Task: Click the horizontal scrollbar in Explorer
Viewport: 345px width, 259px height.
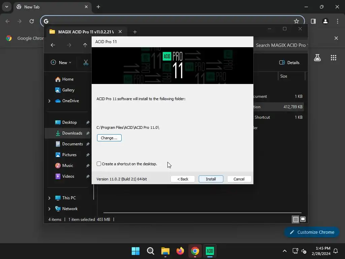Action: click(202, 213)
